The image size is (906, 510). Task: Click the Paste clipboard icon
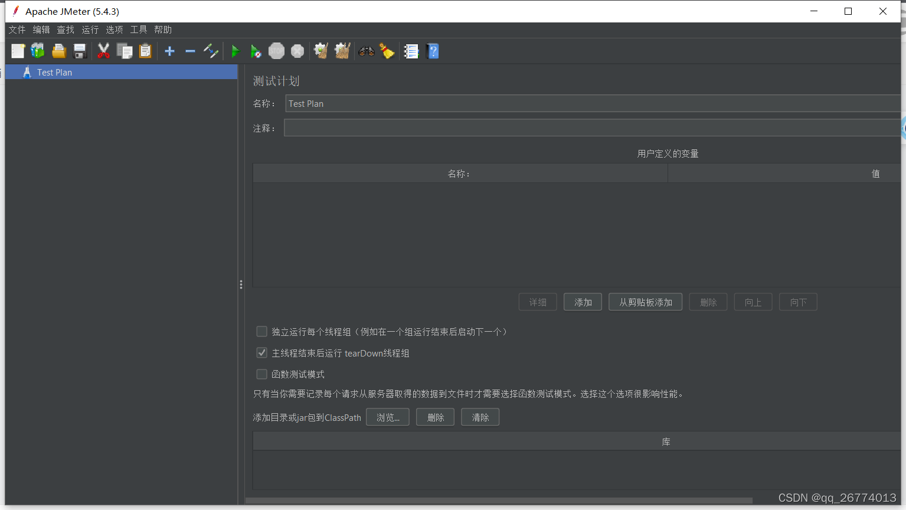click(x=145, y=51)
